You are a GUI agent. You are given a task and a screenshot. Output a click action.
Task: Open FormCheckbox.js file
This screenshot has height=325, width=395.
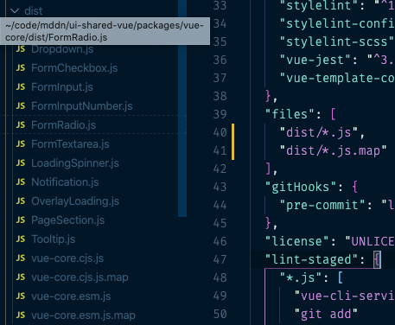74,68
